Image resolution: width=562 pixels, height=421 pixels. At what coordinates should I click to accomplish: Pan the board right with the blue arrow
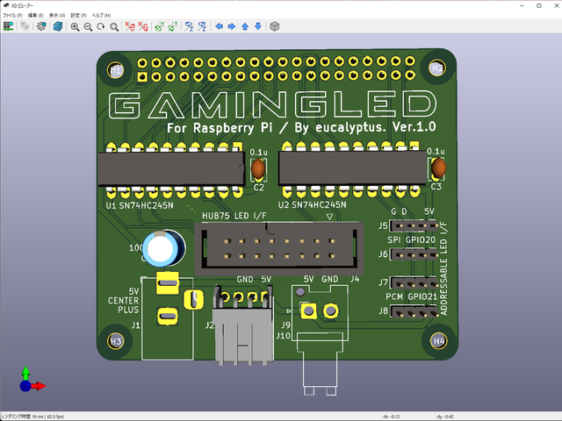tap(232, 26)
